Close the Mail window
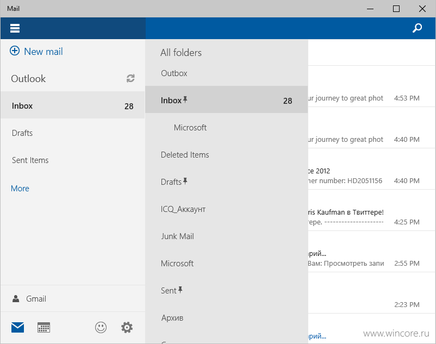 pos(422,9)
